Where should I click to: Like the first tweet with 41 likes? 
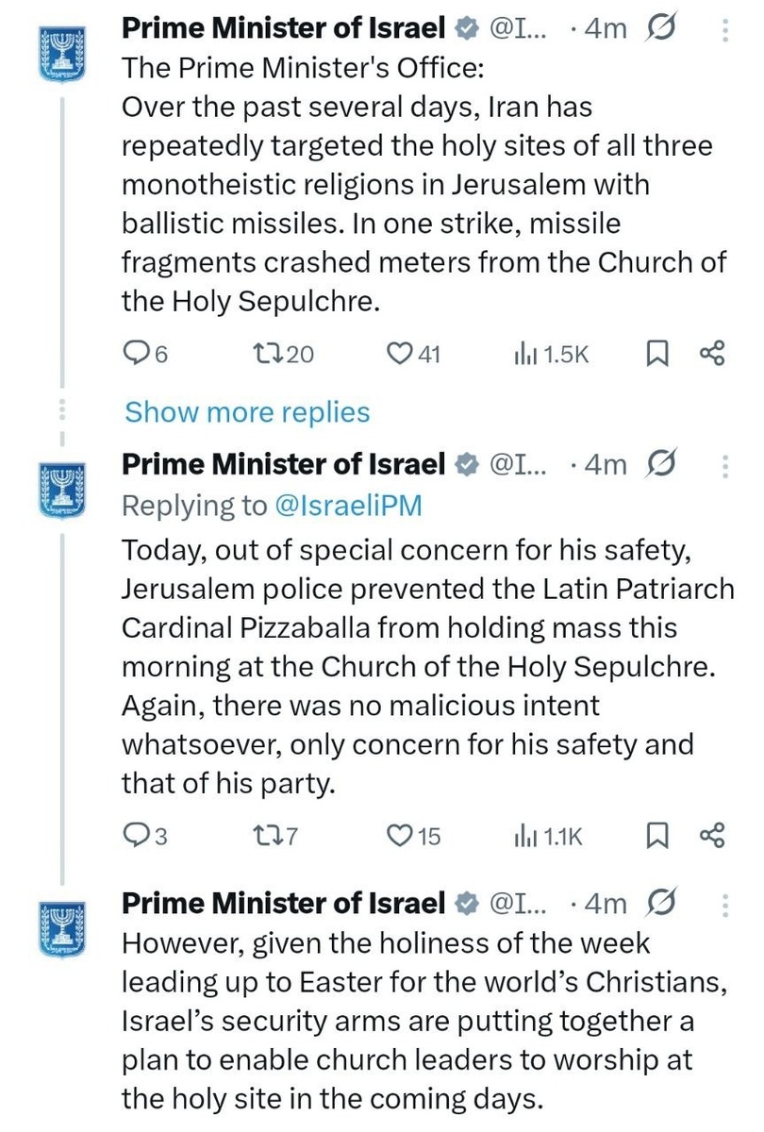[403, 354]
